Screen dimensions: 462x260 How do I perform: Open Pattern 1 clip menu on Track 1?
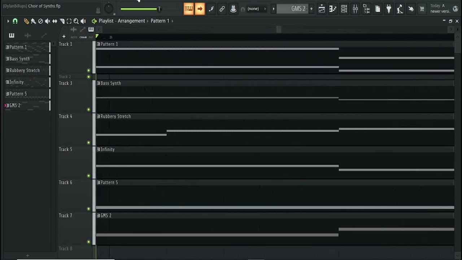(x=98, y=44)
